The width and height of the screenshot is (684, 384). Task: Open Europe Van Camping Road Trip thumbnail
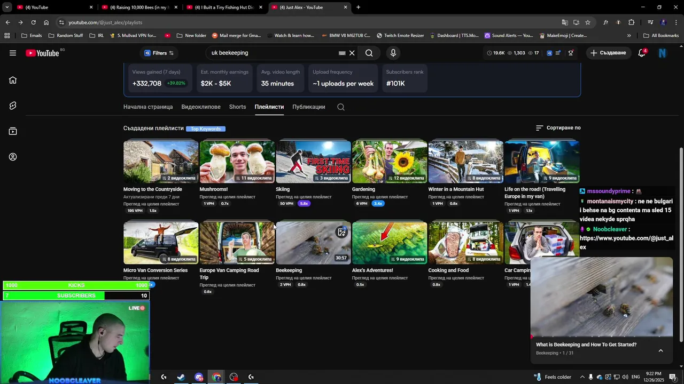237,243
